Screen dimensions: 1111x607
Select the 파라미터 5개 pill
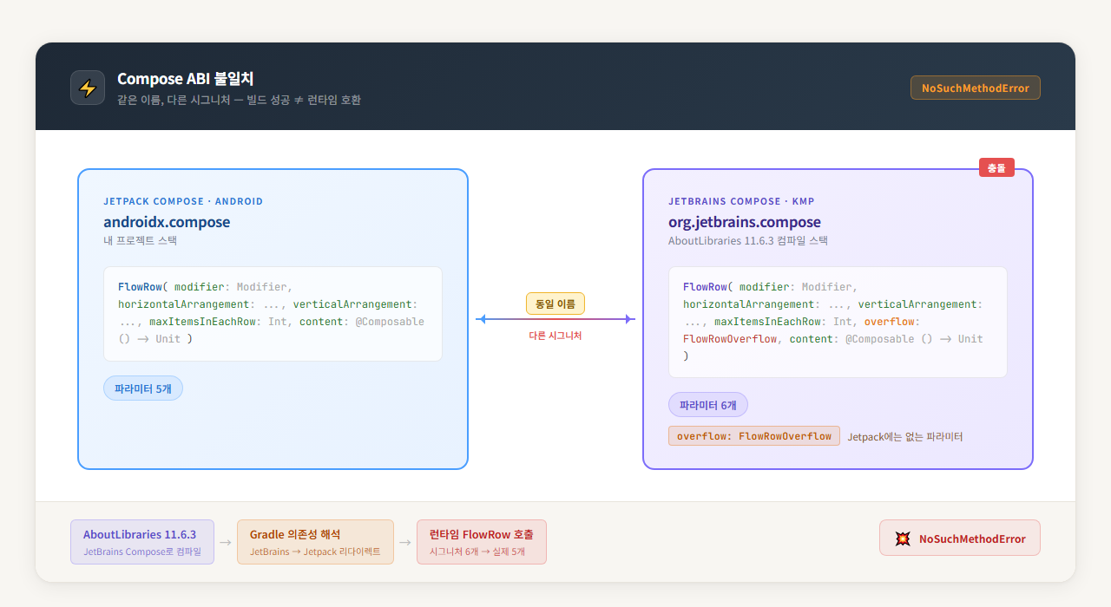143,388
